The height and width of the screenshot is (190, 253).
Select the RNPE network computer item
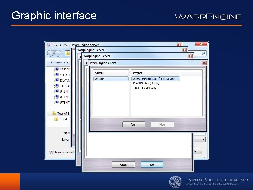[x=62, y=69]
